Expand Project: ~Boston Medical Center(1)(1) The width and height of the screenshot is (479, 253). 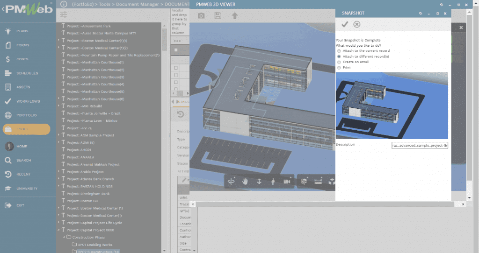58,40
